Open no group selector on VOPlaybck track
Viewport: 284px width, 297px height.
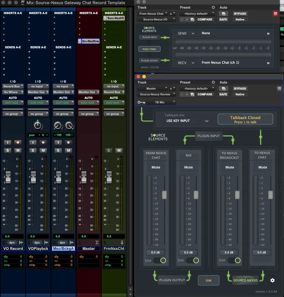[x=38, y=114]
